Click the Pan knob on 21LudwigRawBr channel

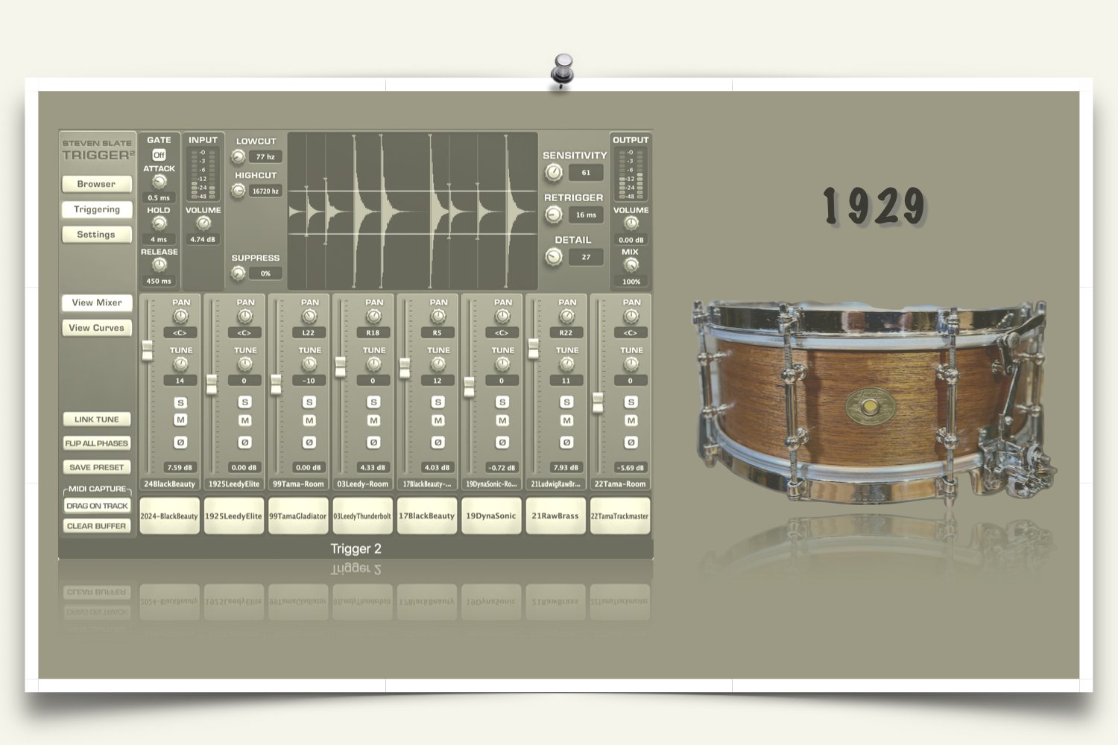click(x=566, y=317)
